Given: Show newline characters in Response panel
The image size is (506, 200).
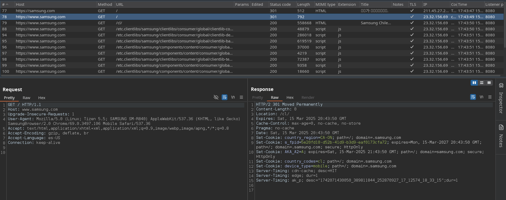Looking at the screenshot, I should coord(481,97).
